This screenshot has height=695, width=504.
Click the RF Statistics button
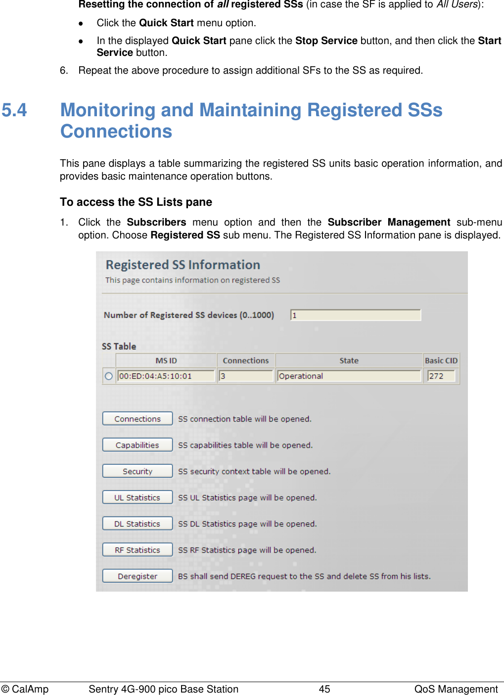(137, 550)
